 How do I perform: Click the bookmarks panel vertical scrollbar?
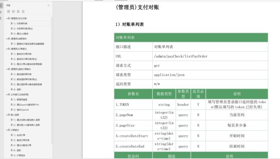tap(52, 80)
